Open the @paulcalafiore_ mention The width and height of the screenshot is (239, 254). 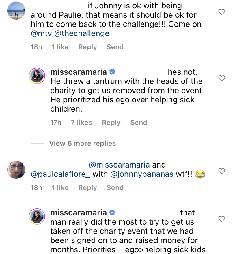60,174
